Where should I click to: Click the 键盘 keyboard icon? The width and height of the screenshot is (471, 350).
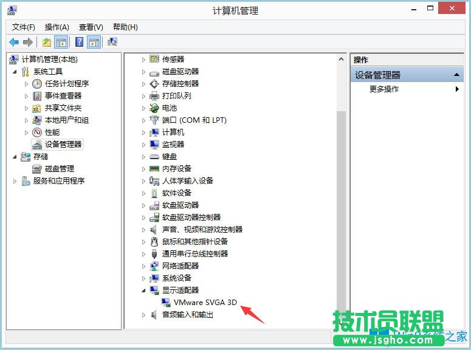pos(154,157)
